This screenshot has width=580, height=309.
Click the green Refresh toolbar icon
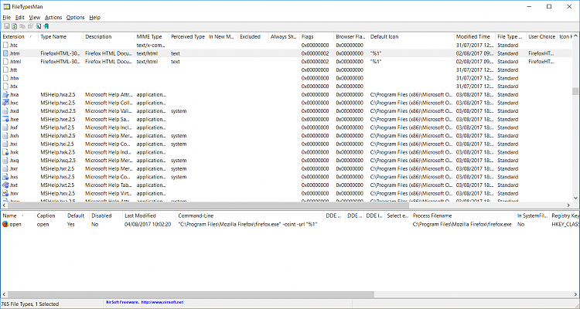pos(14,26)
